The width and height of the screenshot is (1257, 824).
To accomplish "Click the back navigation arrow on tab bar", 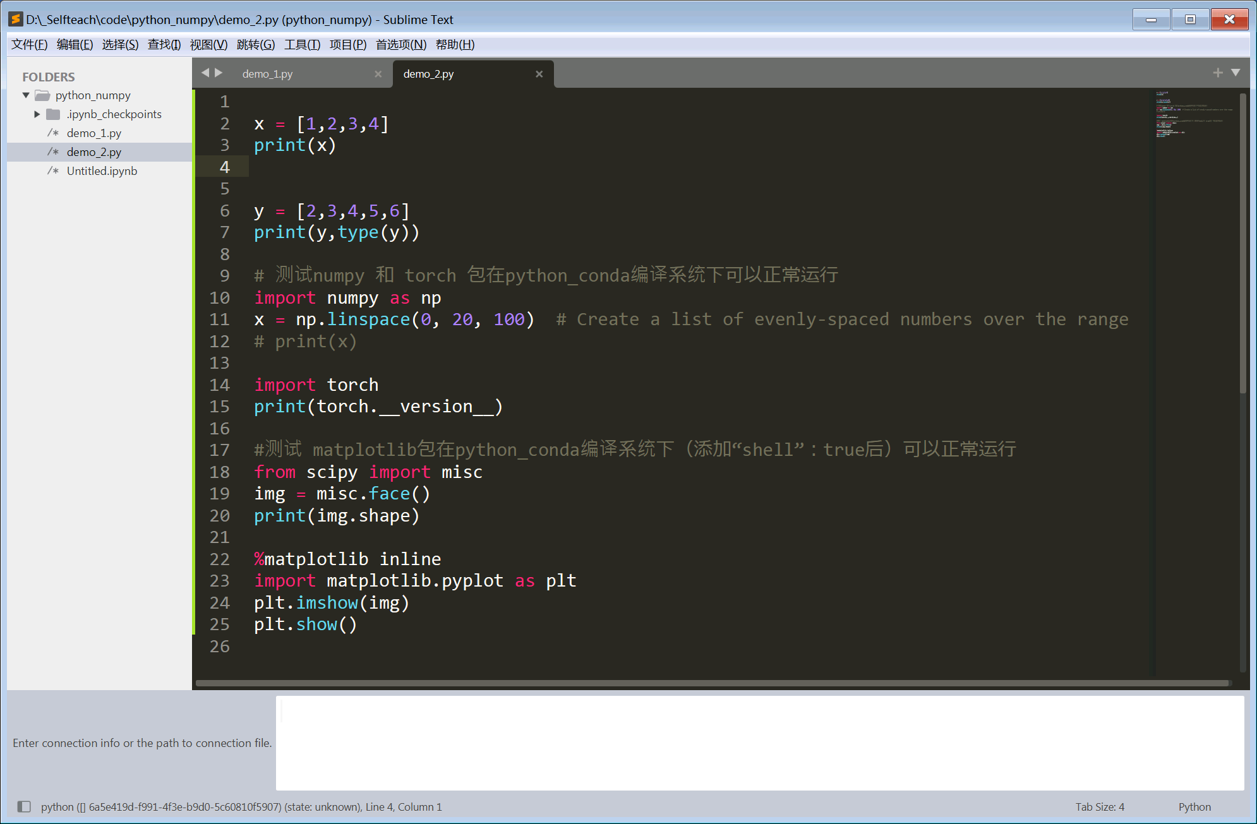I will 205,73.
